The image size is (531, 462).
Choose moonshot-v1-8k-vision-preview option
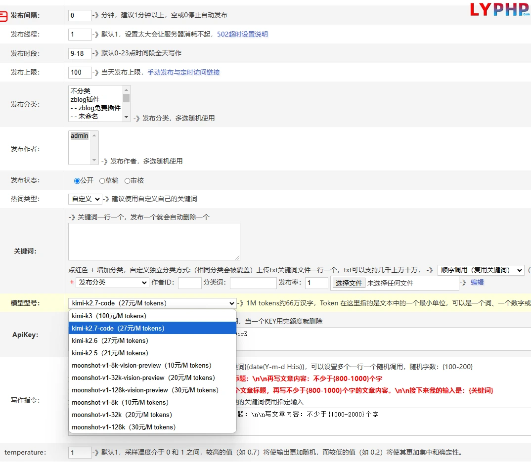coord(152,366)
